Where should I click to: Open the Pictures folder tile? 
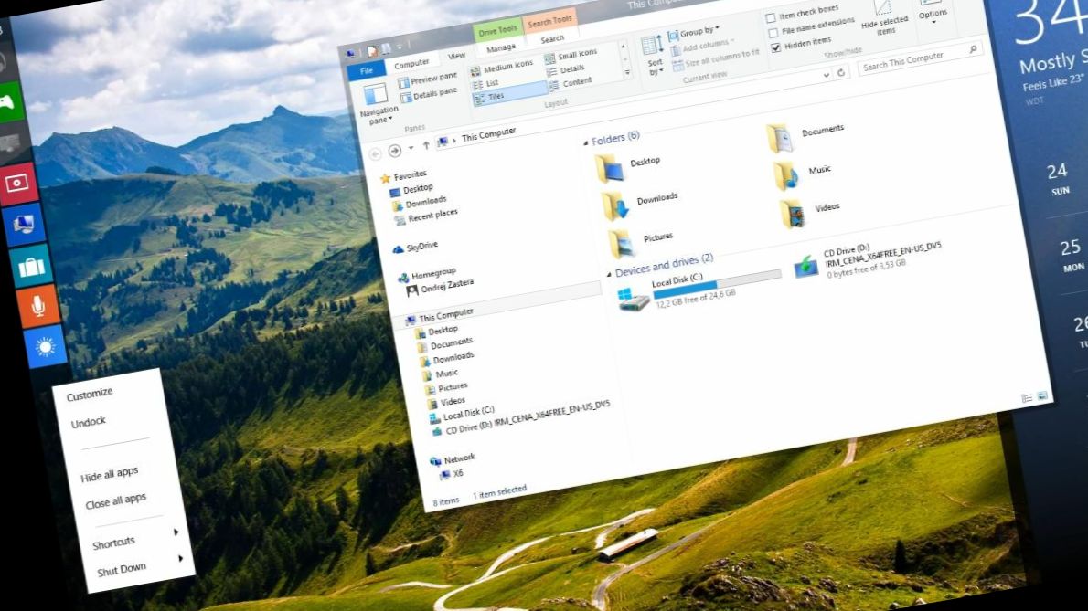coord(642,242)
